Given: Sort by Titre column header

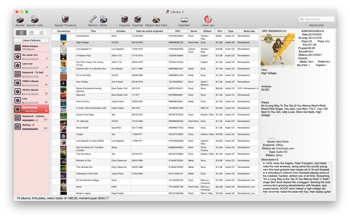Looking at the screenshot, I should click(x=93, y=31).
